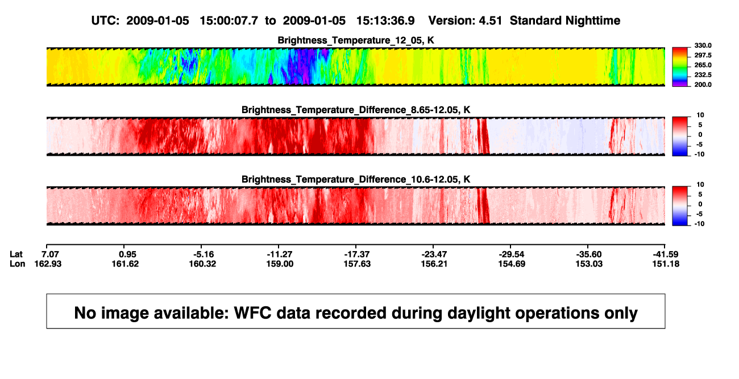
Task: Click longitude value 153.03
Action: pyautogui.click(x=589, y=264)
